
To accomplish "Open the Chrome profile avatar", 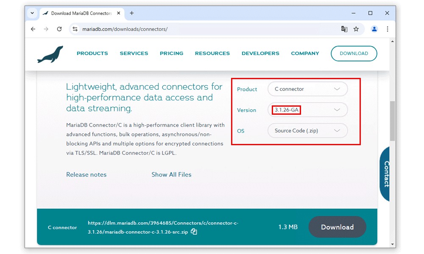I will (374, 29).
